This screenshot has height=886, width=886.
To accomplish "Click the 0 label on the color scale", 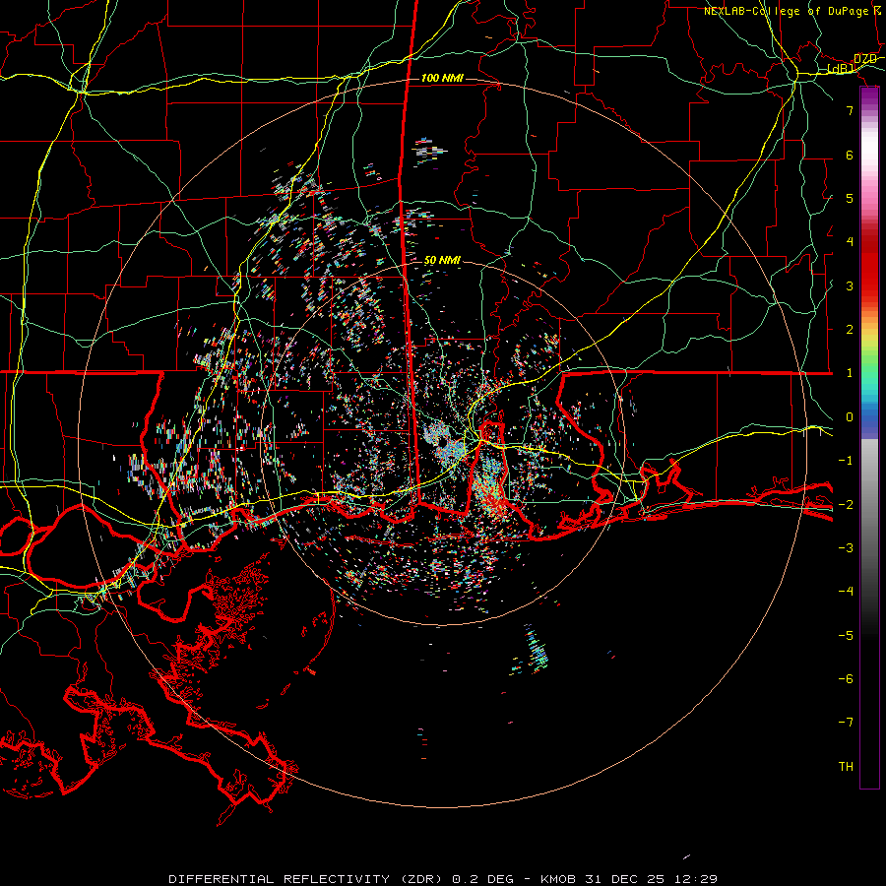I will click(x=850, y=417).
